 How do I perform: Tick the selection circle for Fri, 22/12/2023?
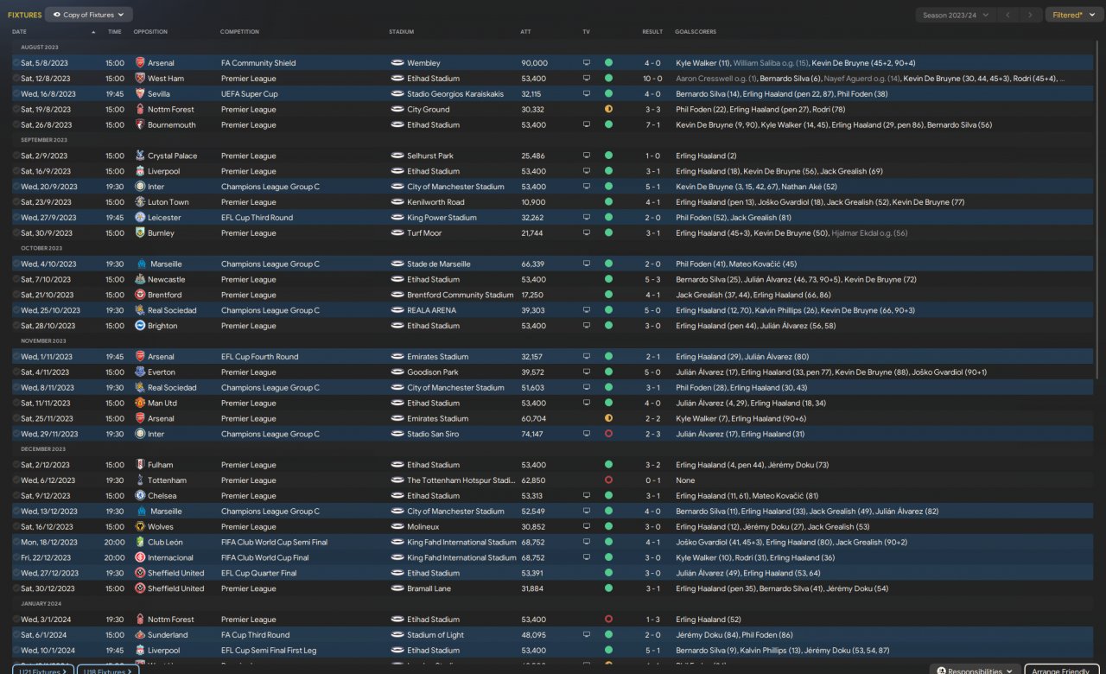click(16, 558)
